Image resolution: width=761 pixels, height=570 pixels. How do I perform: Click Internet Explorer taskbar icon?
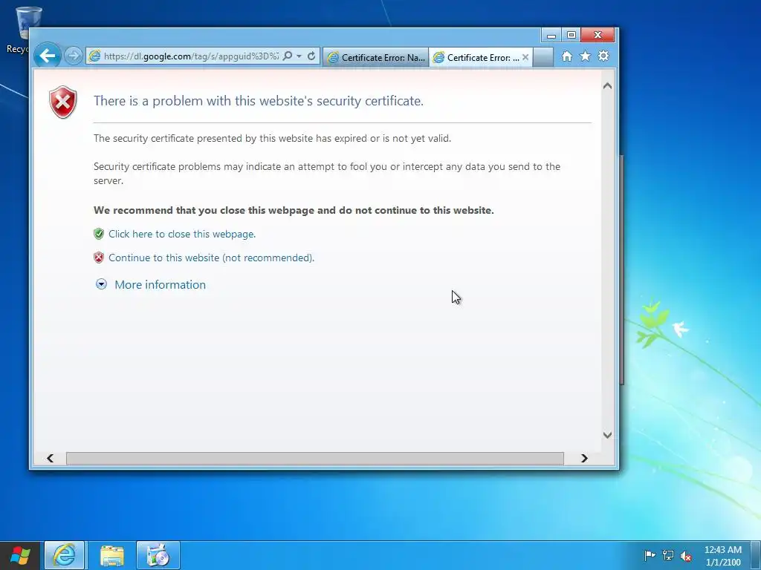(65, 555)
